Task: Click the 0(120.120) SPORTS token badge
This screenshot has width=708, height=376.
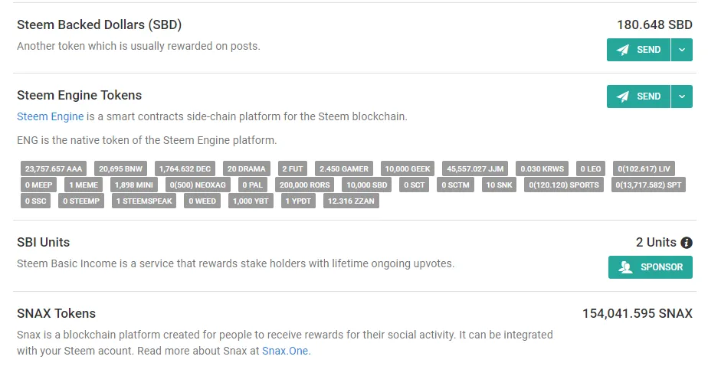Action: [x=563, y=185]
